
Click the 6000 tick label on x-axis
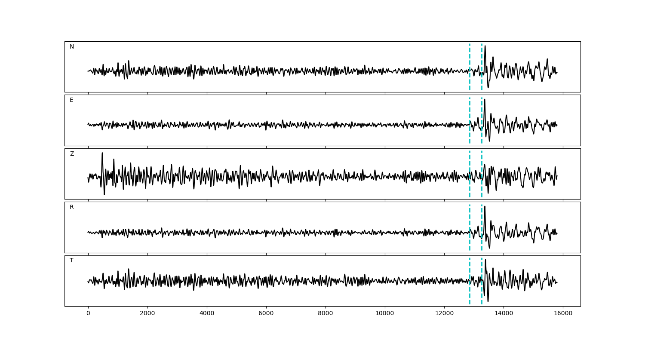[266, 314]
